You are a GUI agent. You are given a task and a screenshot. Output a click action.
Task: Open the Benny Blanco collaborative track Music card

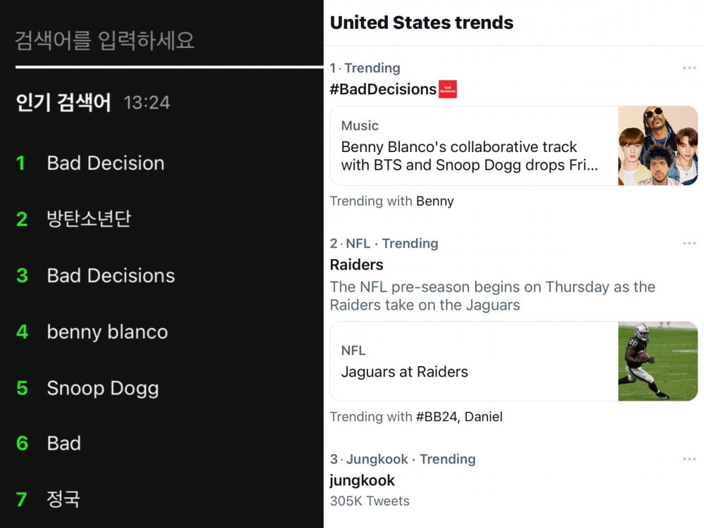[x=514, y=146]
